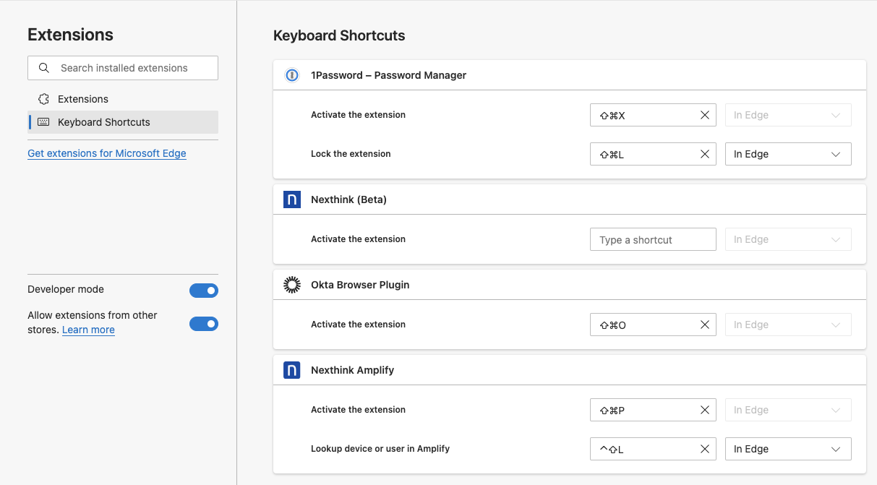The width and height of the screenshot is (877, 485).
Task: Click the Nexthink Amplify title text
Action: (x=352, y=370)
